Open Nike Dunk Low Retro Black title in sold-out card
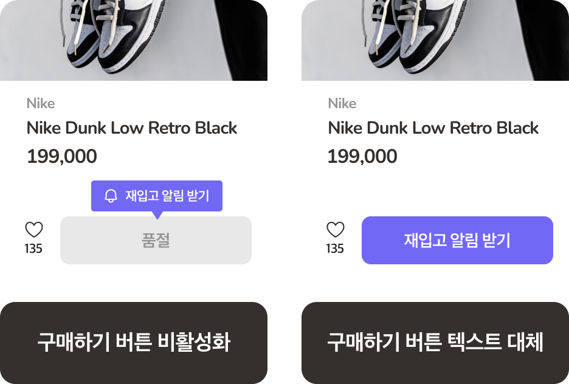Screen dimensions: 569x384 [132, 128]
